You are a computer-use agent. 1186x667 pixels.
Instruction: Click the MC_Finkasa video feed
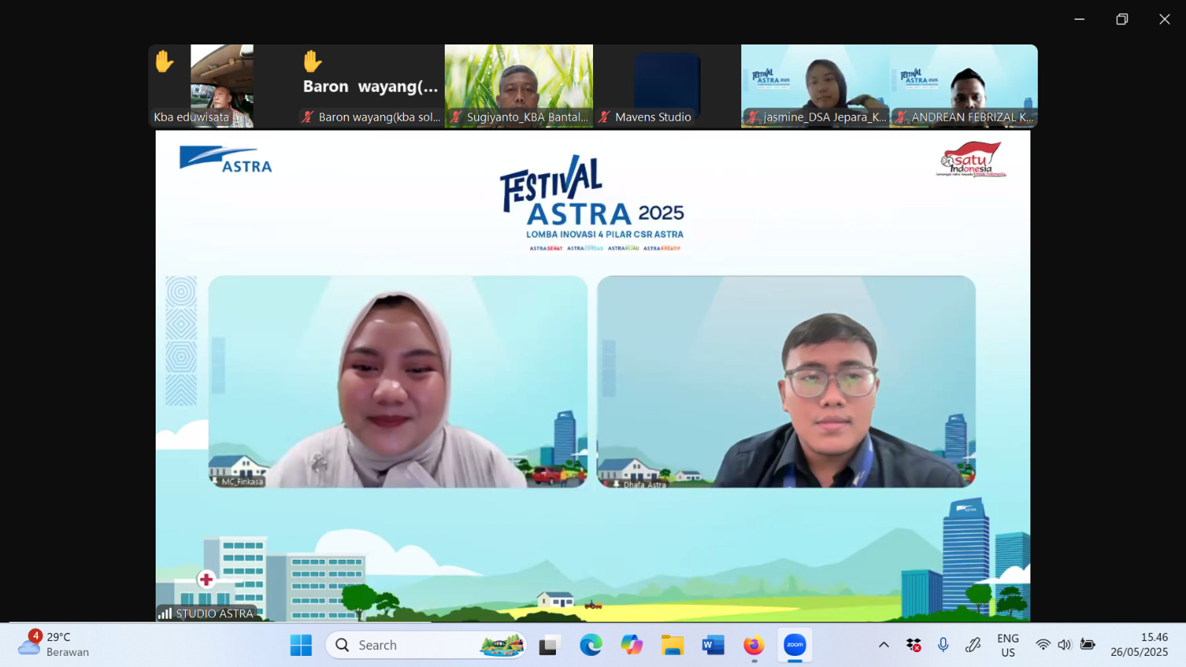[398, 382]
